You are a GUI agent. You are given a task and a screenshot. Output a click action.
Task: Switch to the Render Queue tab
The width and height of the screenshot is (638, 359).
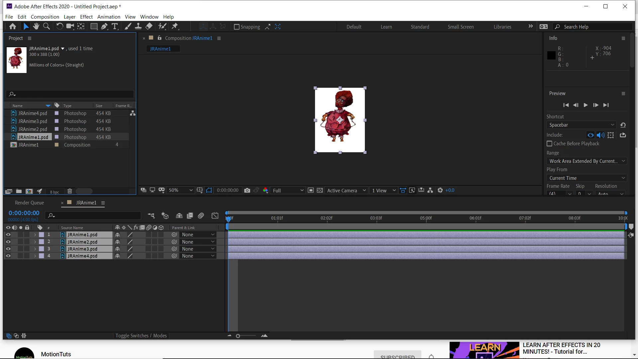pyautogui.click(x=29, y=203)
